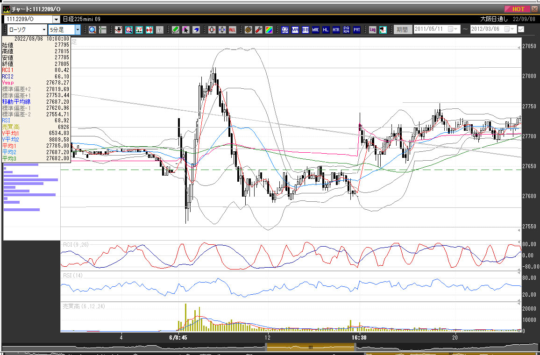Click the cyan square arrow icon
The image size is (540, 355).
(383, 30)
